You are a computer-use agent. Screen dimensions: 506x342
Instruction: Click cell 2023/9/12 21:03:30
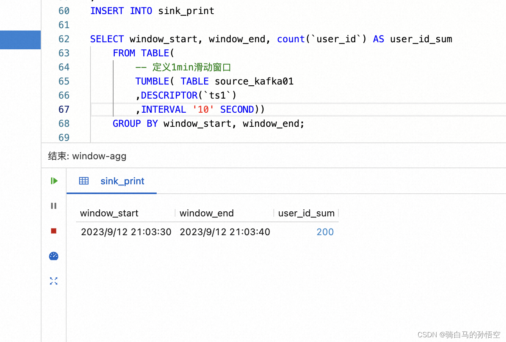(126, 232)
